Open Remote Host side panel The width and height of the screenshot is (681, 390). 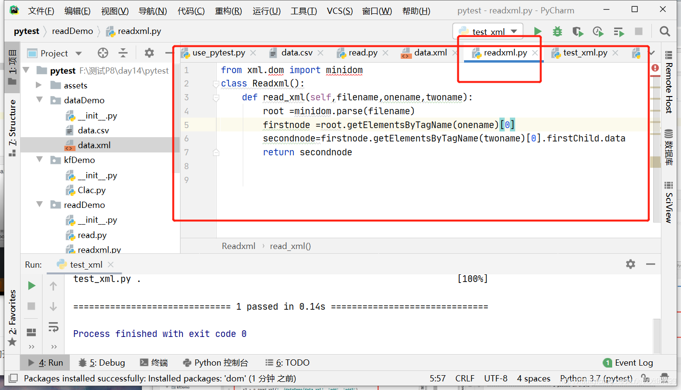click(x=669, y=82)
